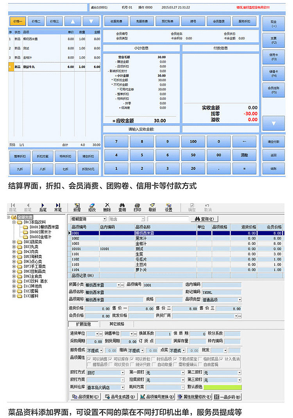
Task: Click the 查询 binoculars toolbar icon
Action: 122,205
